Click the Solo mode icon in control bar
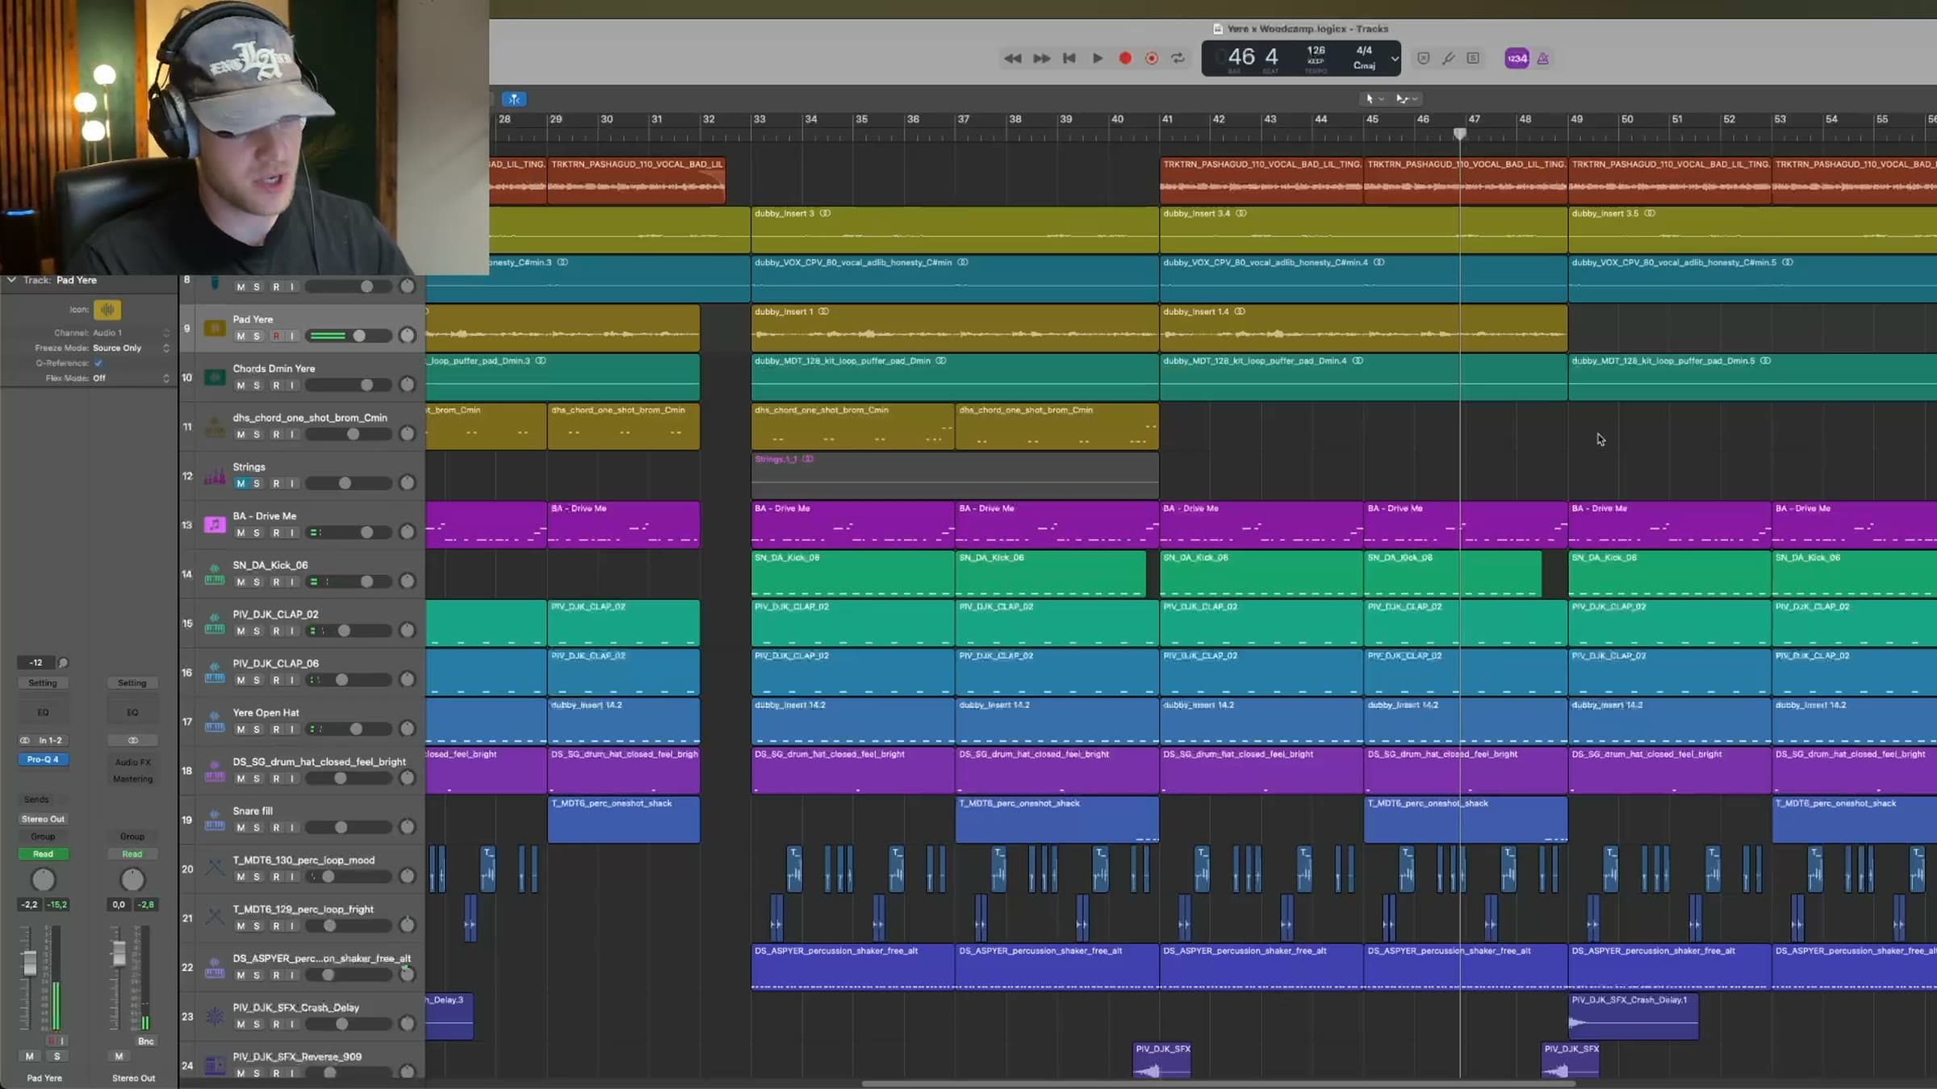The width and height of the screenshot is (1937, 1089). point(1473,58)
